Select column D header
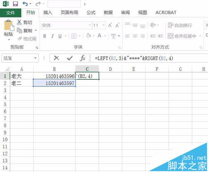This screenshot has width=208, height=172. [x=110, y=69]
